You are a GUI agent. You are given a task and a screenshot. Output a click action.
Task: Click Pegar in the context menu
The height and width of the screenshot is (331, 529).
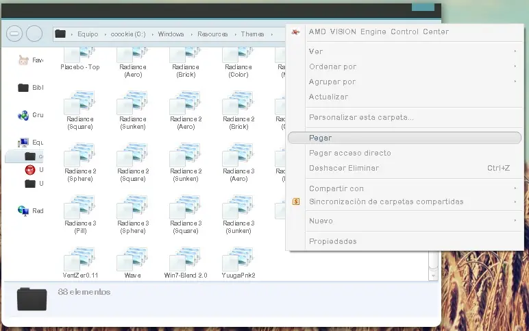405,138
